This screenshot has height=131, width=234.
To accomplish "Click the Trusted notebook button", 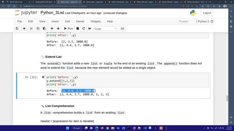I will coord(184,21).
